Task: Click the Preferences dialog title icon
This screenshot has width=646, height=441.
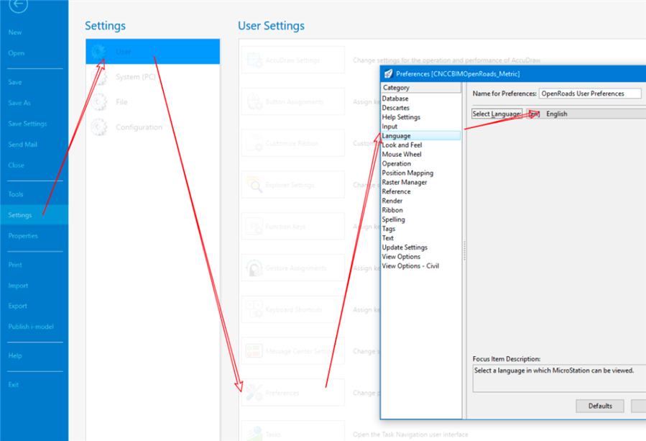Action: [388, 74]
